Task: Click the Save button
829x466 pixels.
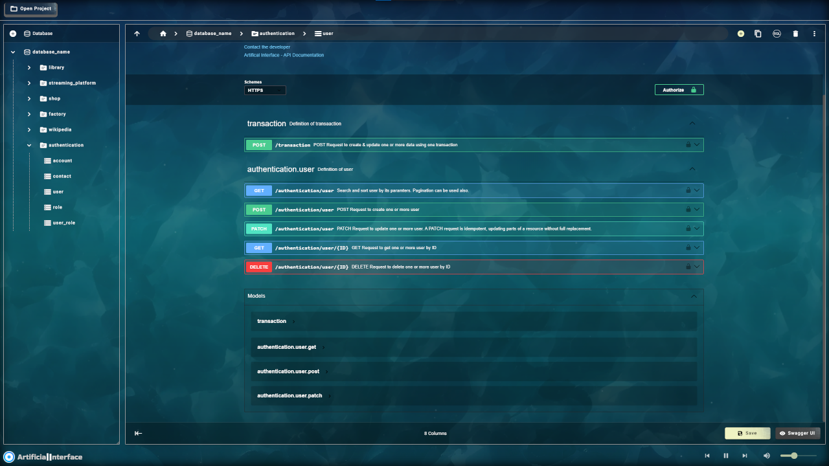Action: pyautogui.click(x=747, y=433)
